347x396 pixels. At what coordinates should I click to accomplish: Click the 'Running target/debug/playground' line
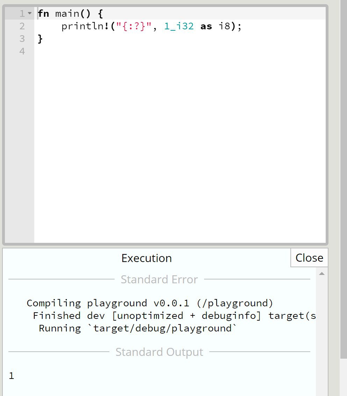[x=138, y=328]
